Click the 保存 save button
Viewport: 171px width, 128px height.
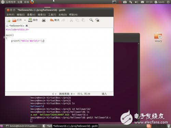tap(33, 20)
